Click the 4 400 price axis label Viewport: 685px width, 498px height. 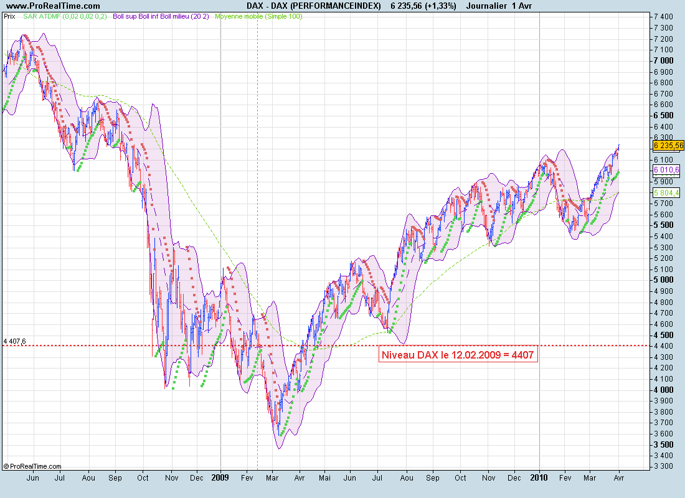coord(664,346)
